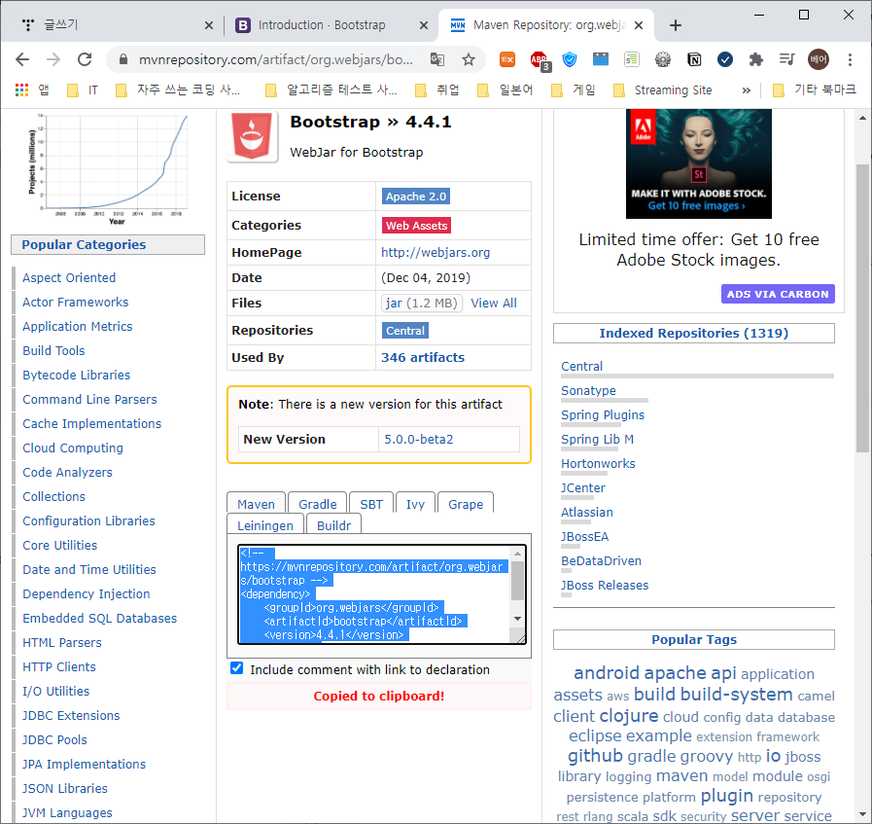Select the SBT dependency tab
This screenshot has width=872, height=824.
click(371, 503)
